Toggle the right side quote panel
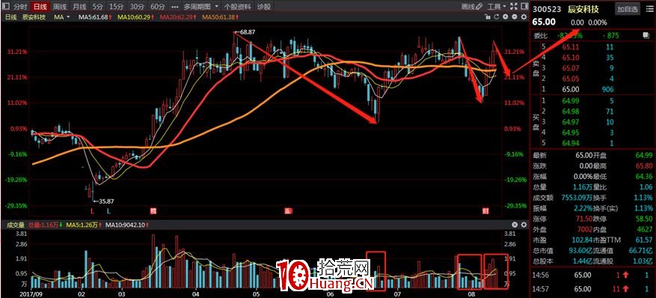 (524, 6)
